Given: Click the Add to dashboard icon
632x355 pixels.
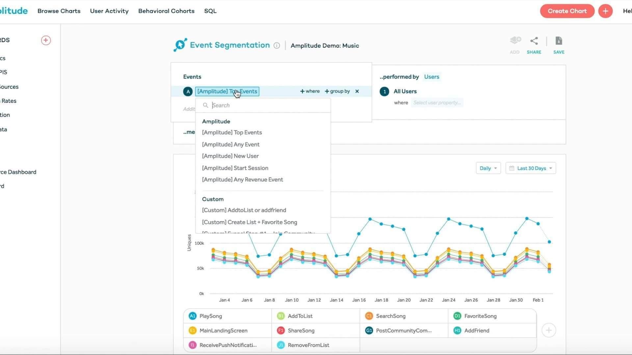Looking at the screenshot, I should pos(515,41).
